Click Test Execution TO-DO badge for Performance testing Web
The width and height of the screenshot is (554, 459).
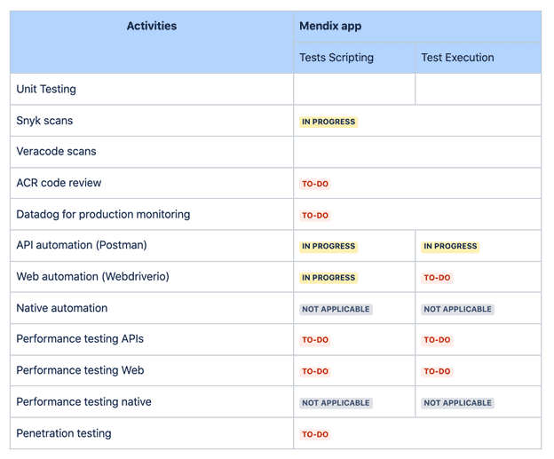tap(437, 371)
